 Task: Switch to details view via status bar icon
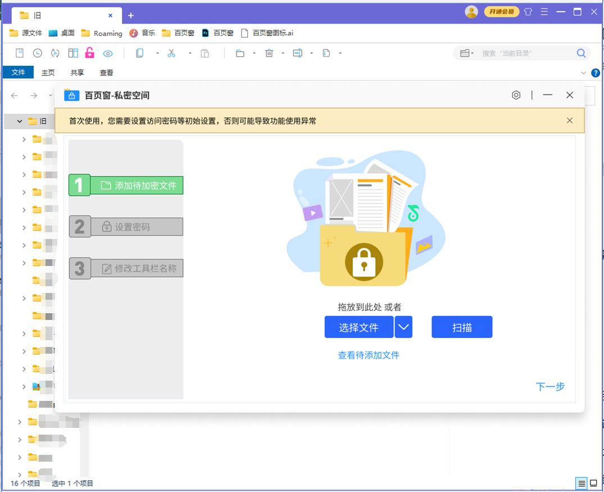[x=582, y=483]
